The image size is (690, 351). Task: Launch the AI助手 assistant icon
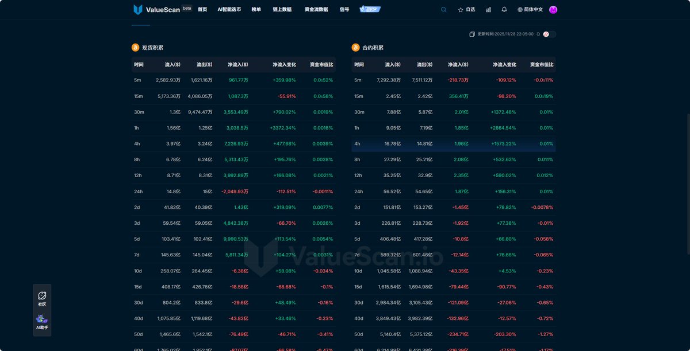(42, 320)
